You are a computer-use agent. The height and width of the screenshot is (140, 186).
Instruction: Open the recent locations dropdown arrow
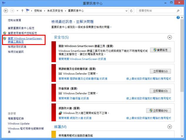pyautogui.click(x=17, y=11)
